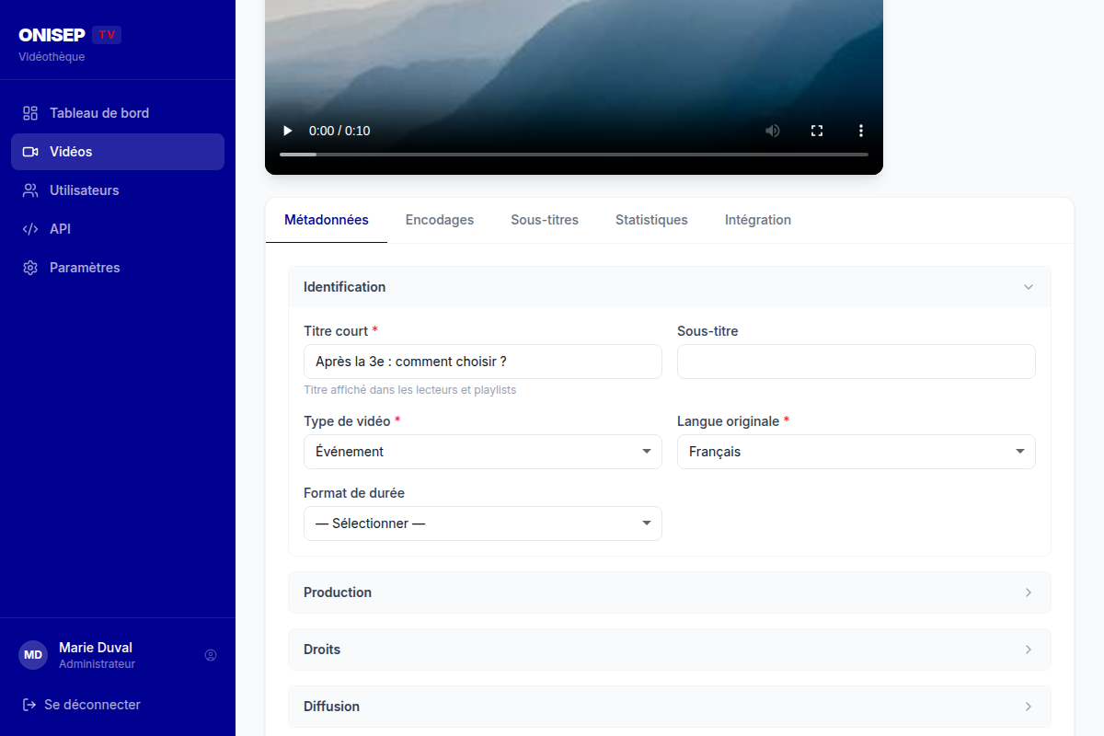Expand the Diffusion section
The width and height of the screenshot is (1104, 736).
pyautogui.click(x=670, y=707)
